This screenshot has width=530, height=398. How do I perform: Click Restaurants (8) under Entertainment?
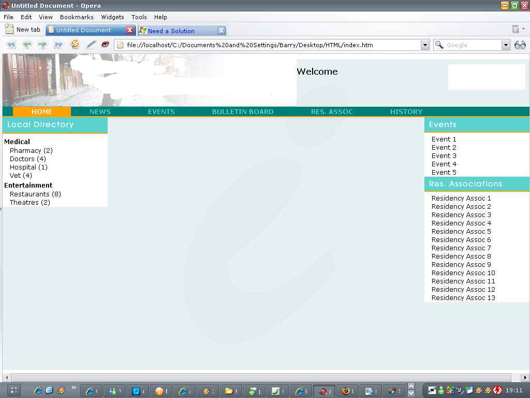point(35,194)
